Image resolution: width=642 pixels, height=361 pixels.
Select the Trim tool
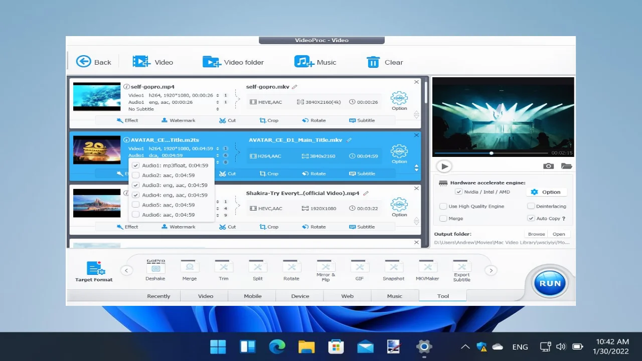pos(223,270)
